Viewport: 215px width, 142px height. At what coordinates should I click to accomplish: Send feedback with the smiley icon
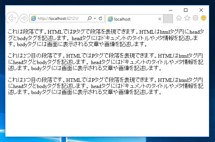point(204,18)
